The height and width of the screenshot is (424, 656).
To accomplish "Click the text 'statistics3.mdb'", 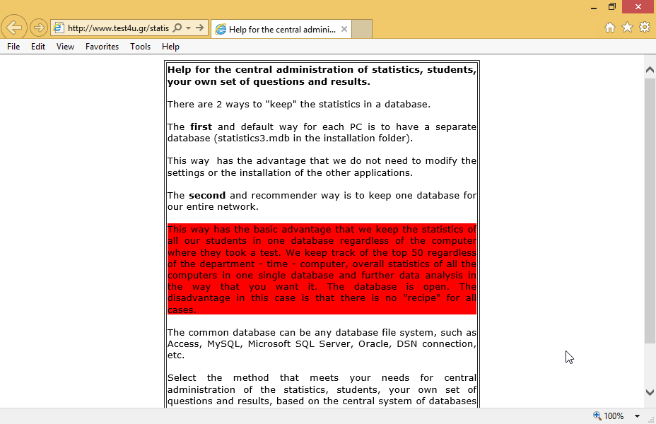I will click(254, 138).
